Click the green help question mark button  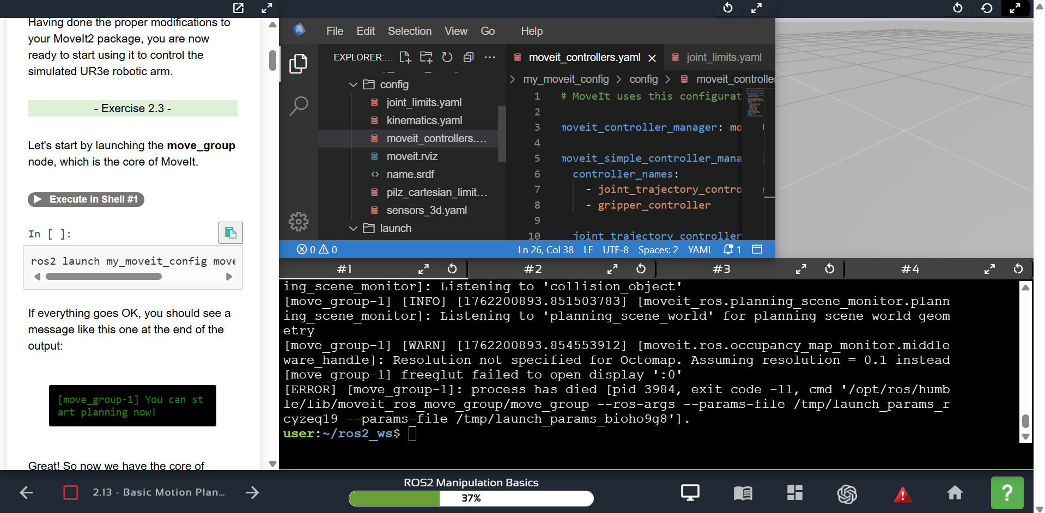[1007, 493]
